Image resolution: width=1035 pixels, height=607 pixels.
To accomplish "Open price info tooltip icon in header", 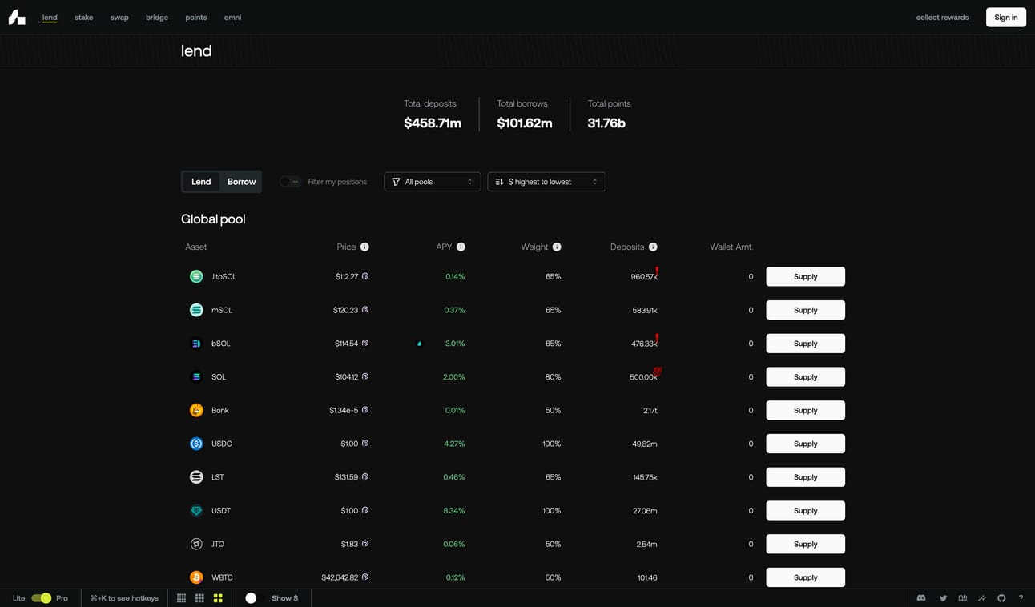I will pos(364,247).
